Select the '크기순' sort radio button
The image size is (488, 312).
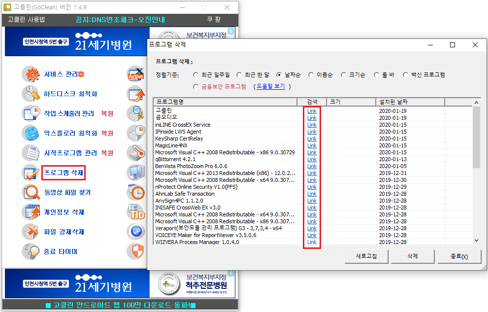coord(343,75)
